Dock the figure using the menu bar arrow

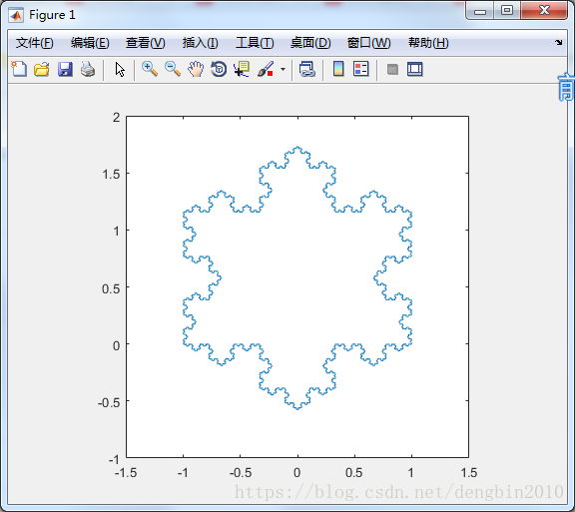click(558, 42)
